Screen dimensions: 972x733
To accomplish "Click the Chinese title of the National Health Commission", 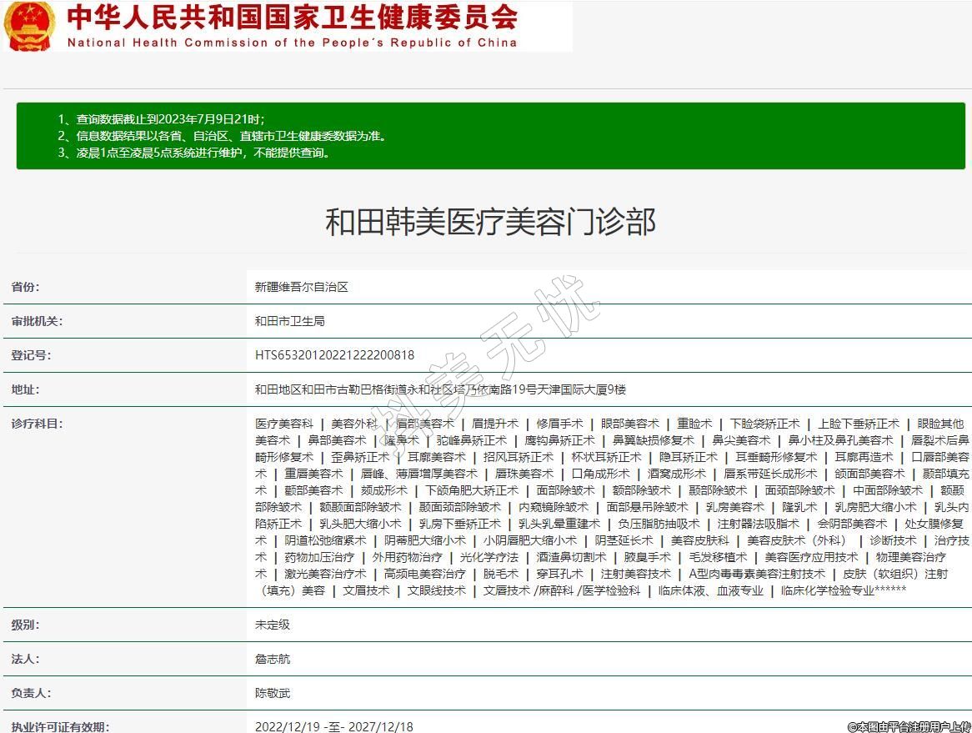I will (292, 18).
